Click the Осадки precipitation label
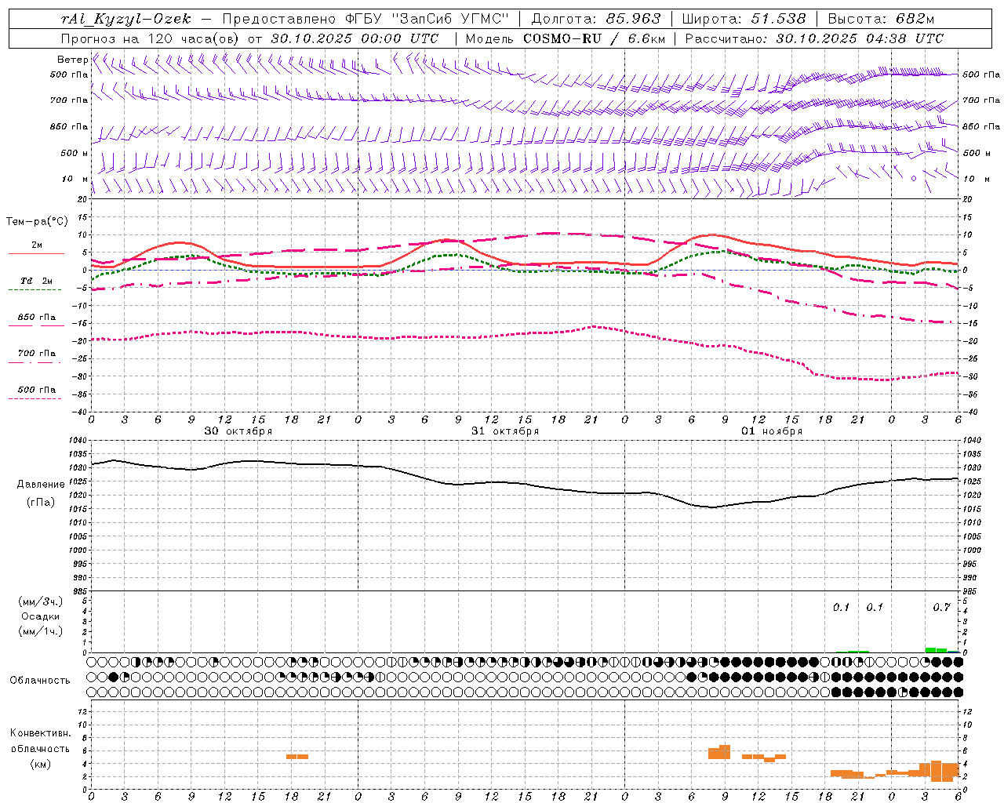1004x803 pixels. pos(41,616)
